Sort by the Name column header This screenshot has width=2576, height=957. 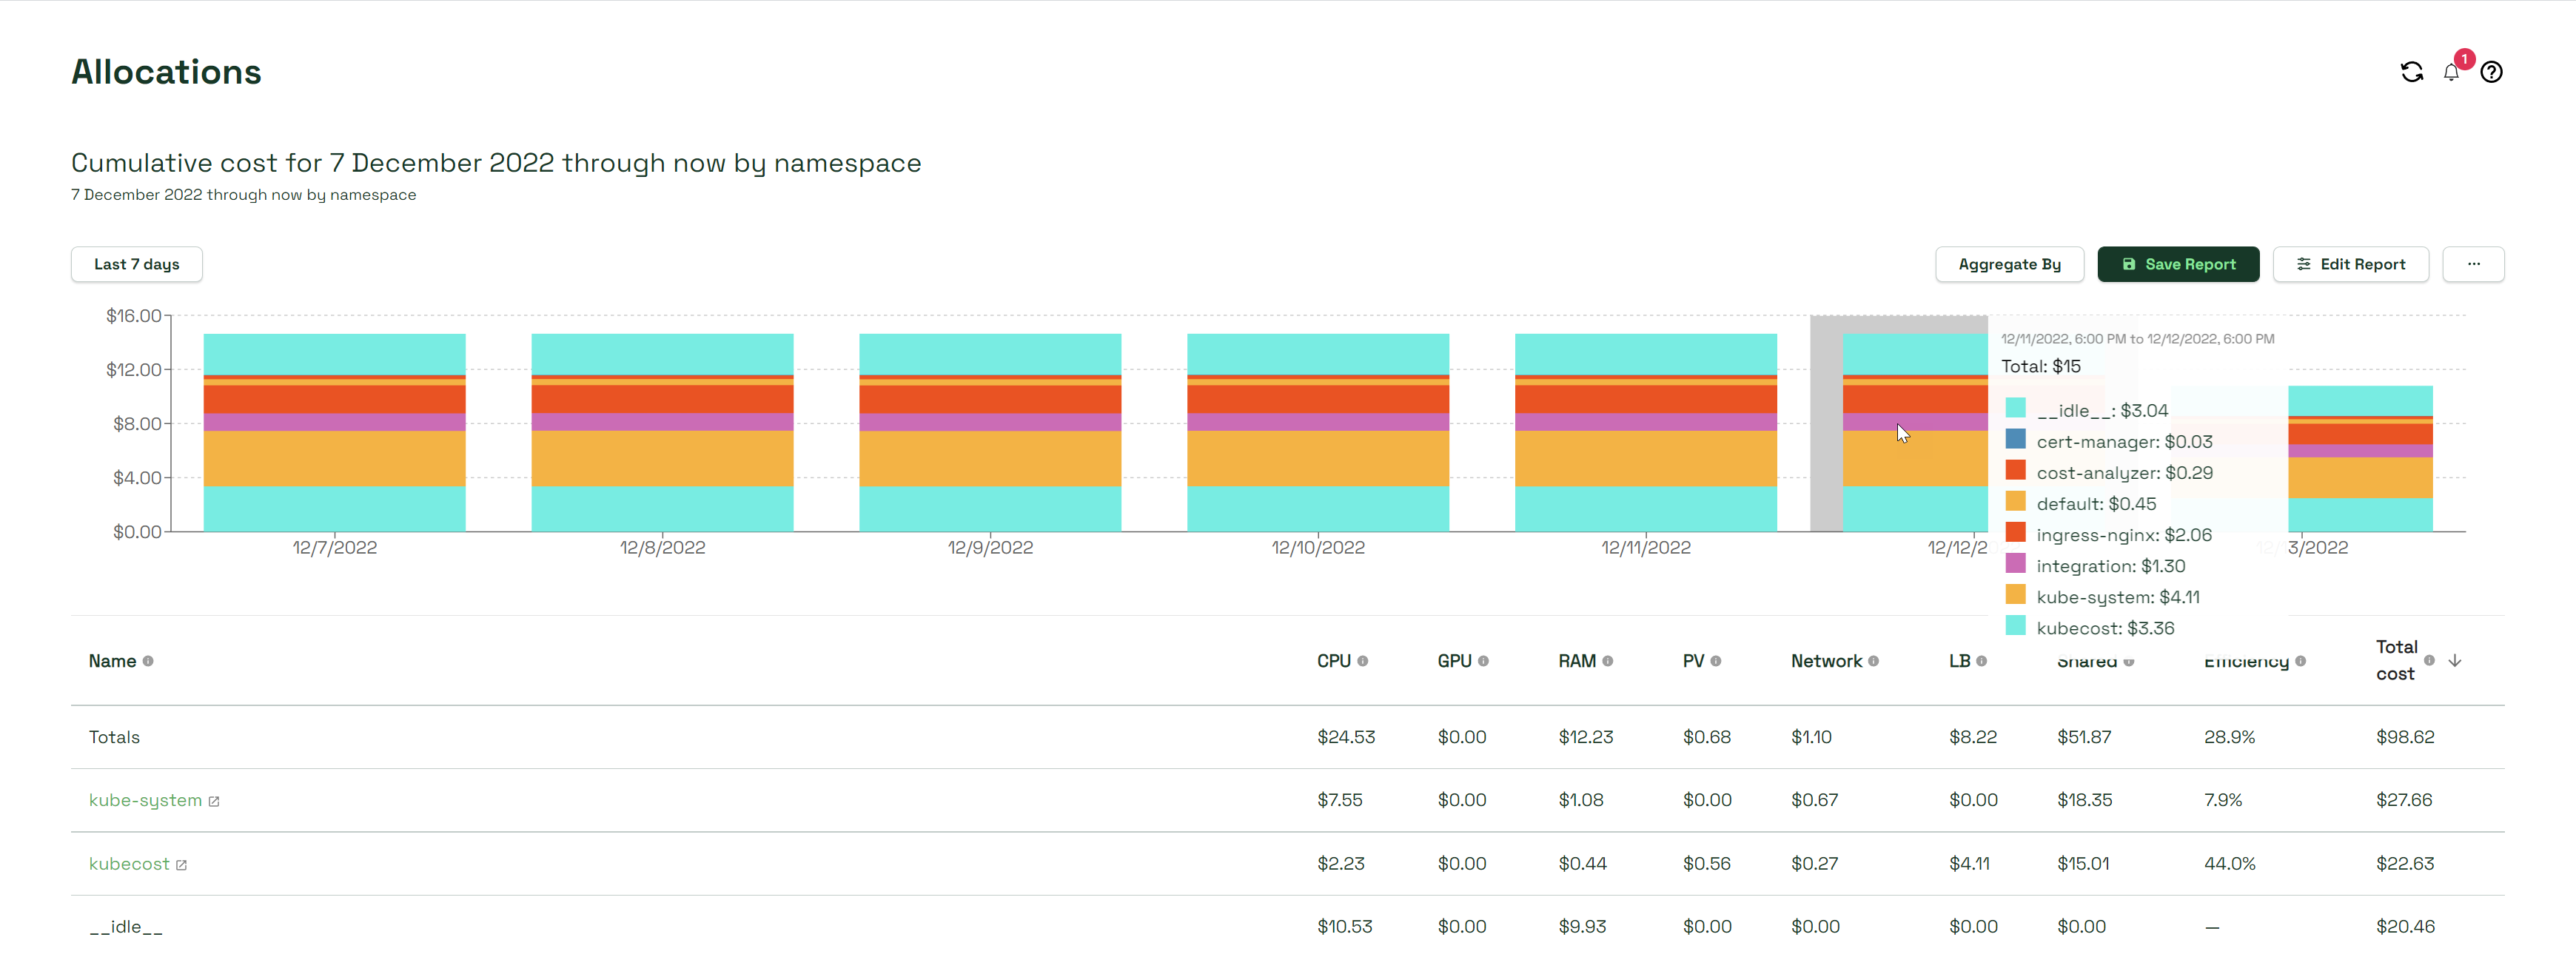point(112,661)
